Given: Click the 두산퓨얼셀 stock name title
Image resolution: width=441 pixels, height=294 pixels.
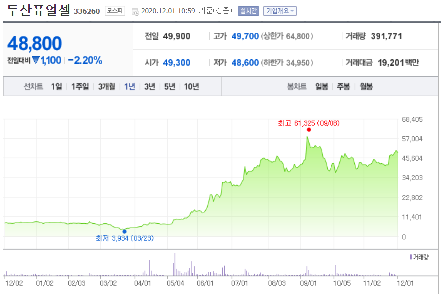Looking at the screenshot, I should pyautogui.click(x=38, y=10).
